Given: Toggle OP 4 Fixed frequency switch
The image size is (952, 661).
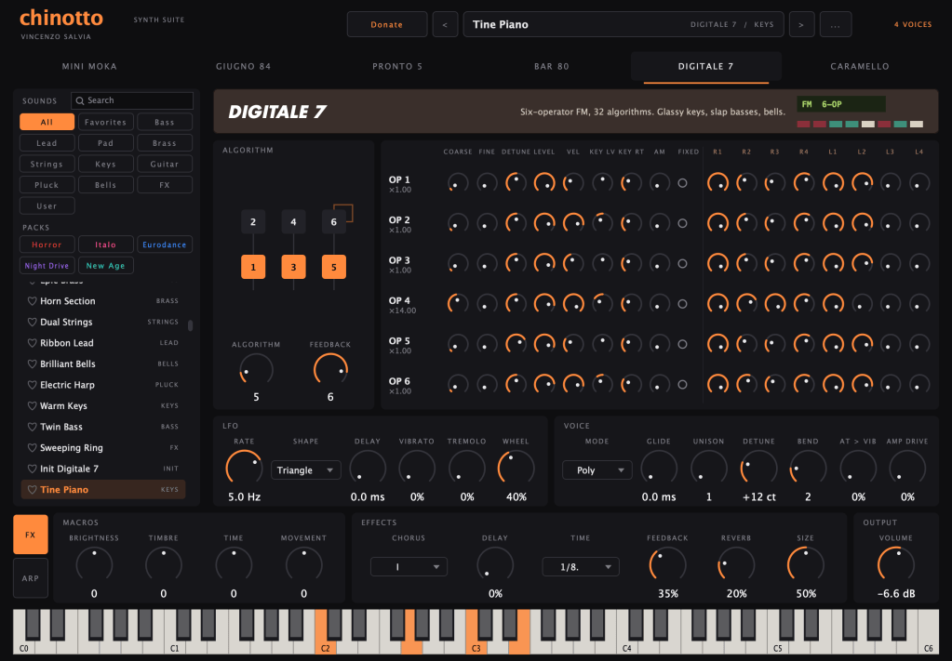Looking at the screenshot, I should [682, 304].
